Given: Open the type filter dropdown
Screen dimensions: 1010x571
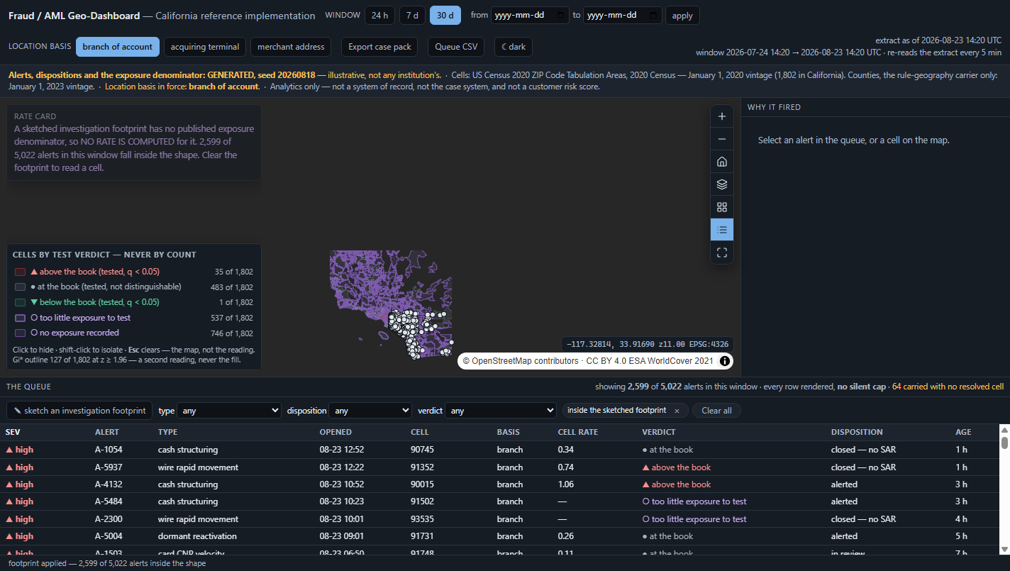Looking at the screenshot, I should pyautogui.click(x=229, y=411).
